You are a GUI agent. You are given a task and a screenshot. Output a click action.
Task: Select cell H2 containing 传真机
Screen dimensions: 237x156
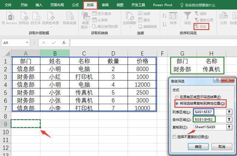[211, 69]
